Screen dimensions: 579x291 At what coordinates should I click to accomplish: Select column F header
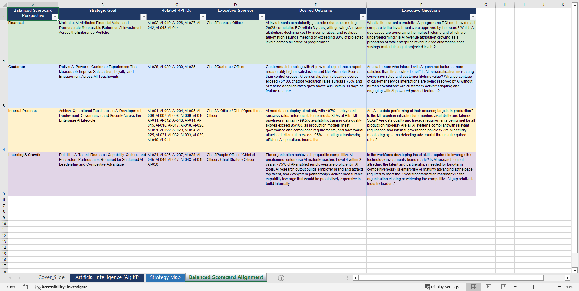click(x=421, y=5)
